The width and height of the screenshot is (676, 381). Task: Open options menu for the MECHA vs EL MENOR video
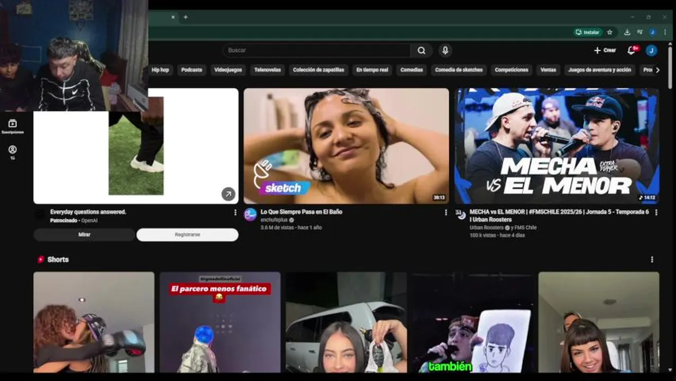tap(656, 212)
